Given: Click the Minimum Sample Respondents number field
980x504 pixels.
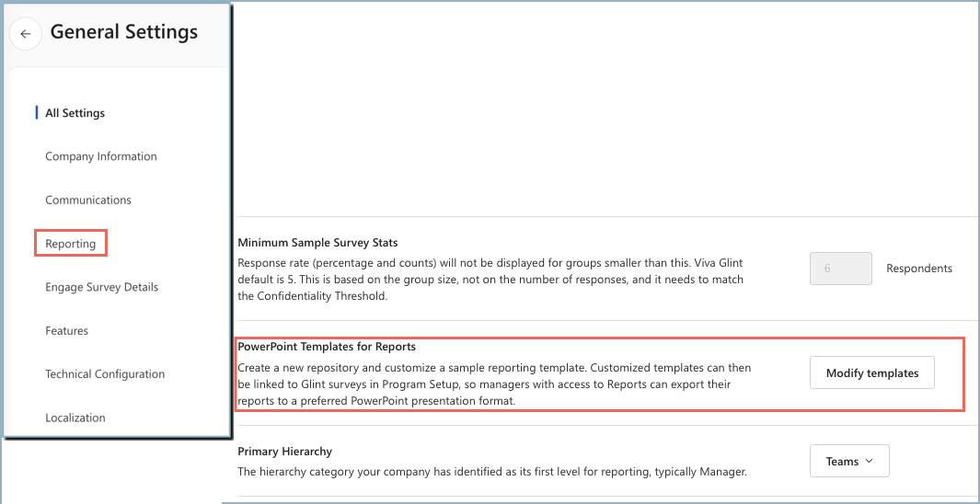Looking at the screenshot, I should (841, 269).
